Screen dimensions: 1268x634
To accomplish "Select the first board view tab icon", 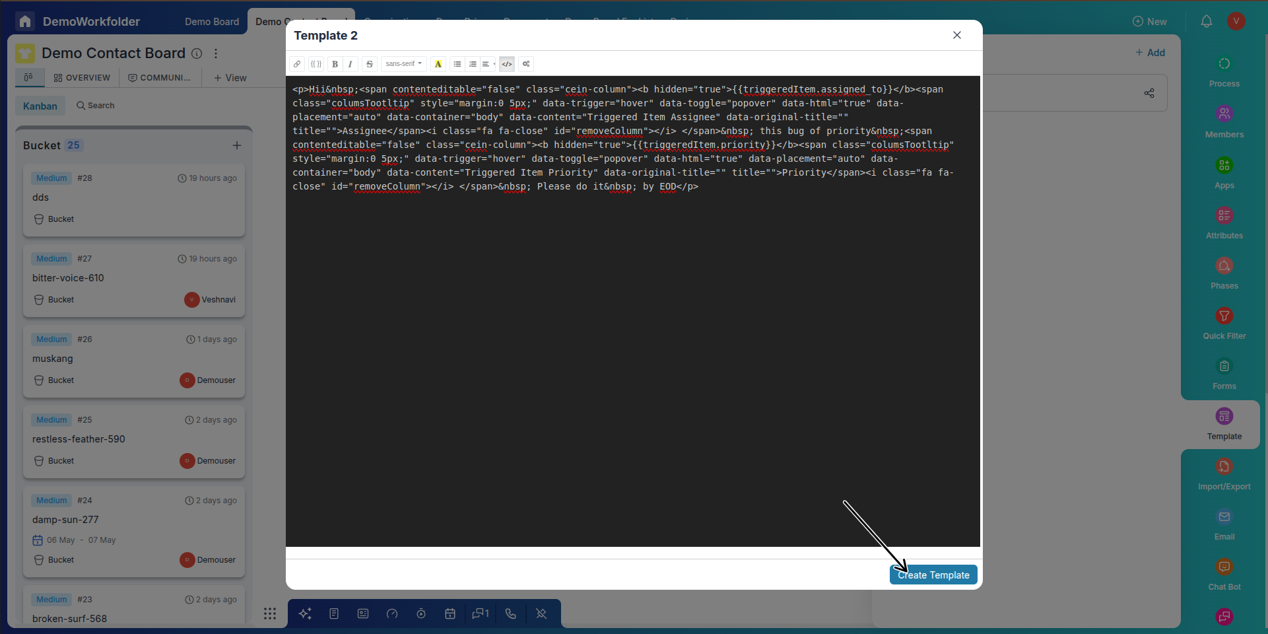I will (29, 77).
